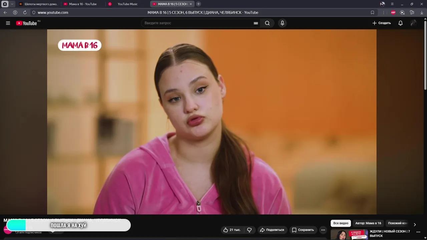This screenshot has height=240, width=427.
Task: Go back with the browser back arrow
Action: pos(5,12)
